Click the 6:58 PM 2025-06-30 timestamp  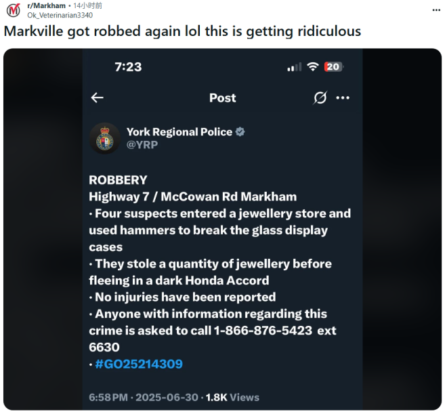(144, 397)
